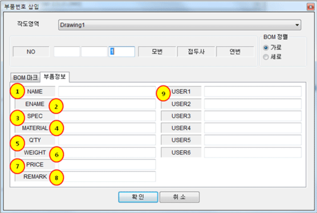Click the REMARK input field
317x213 pixels.
click(x=107, y=177)
